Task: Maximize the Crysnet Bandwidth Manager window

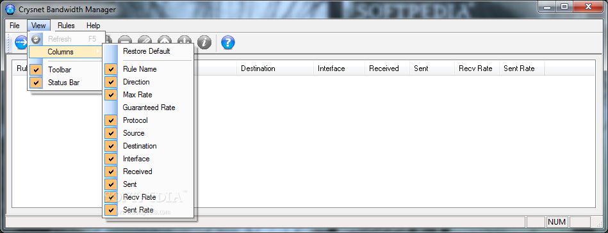Action: click(564, 6)
